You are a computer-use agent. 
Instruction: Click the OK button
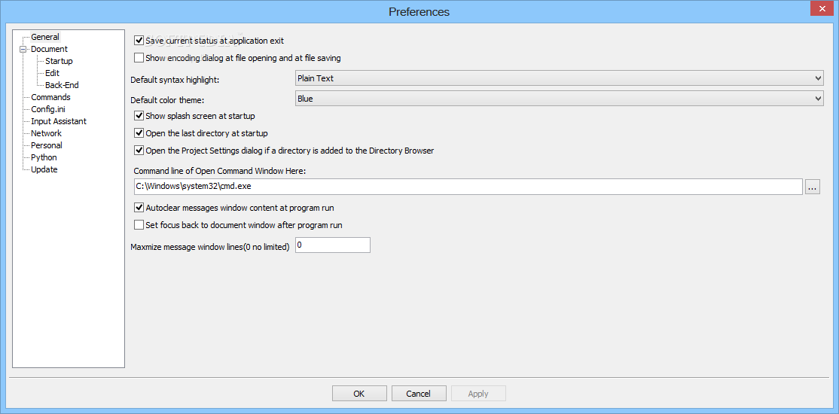click(x=359, y=394)
